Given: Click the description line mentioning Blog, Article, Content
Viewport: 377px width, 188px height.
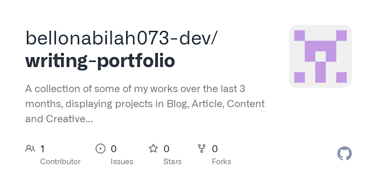Looking at the screenshot, I should tap(145, 104).
